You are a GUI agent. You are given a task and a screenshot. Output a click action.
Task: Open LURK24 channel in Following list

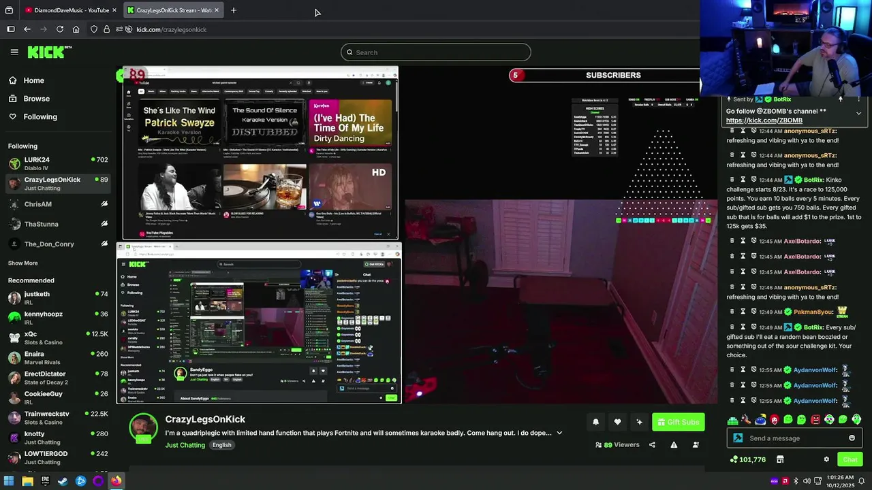coord(58,163)
